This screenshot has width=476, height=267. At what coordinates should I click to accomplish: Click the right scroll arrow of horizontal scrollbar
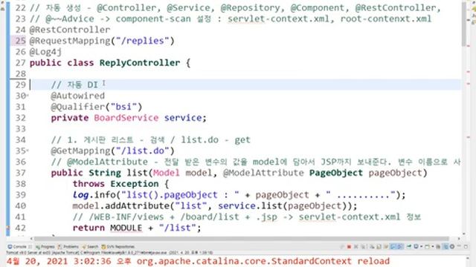coord(459,239)
